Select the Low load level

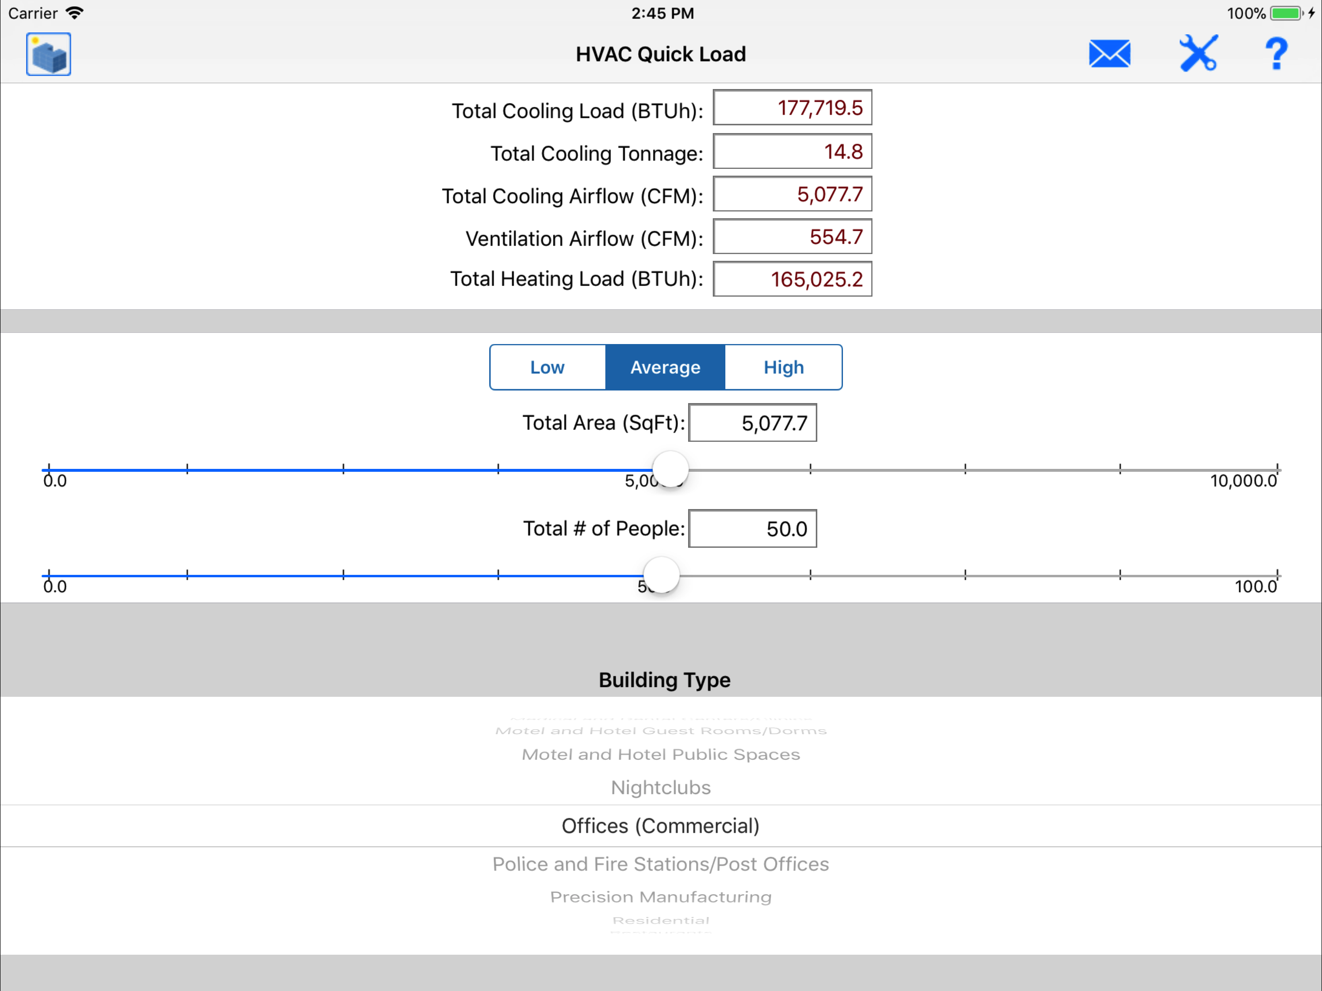click(x=547, y=367)
